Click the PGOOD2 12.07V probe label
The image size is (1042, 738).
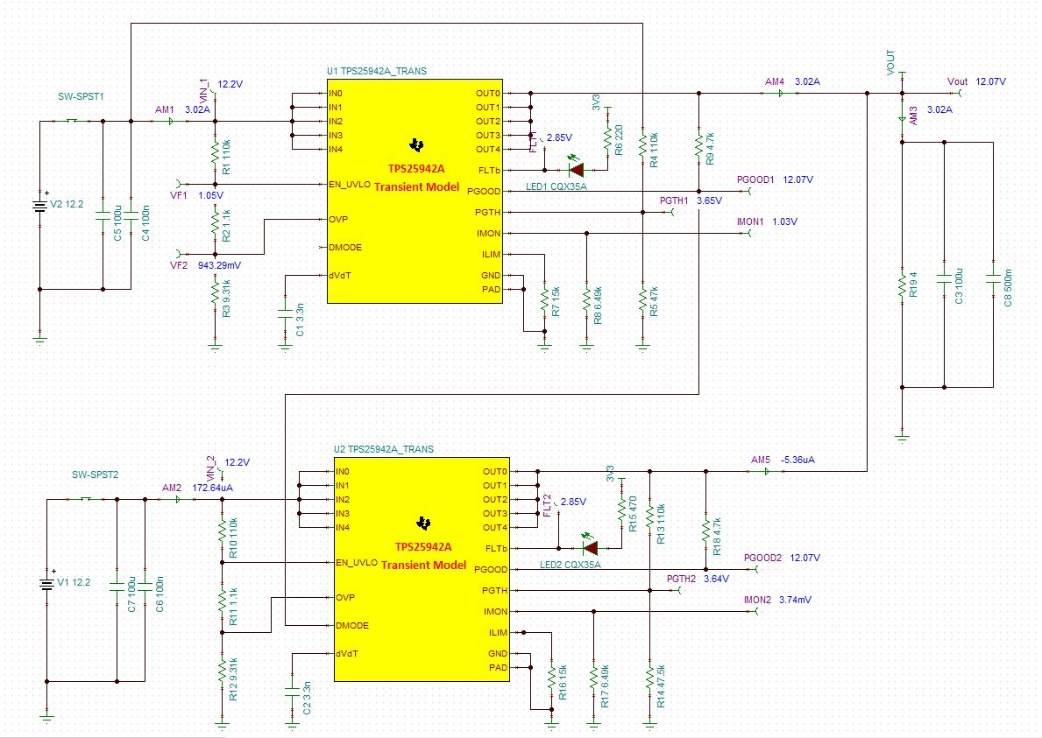(x=782, y=559)
